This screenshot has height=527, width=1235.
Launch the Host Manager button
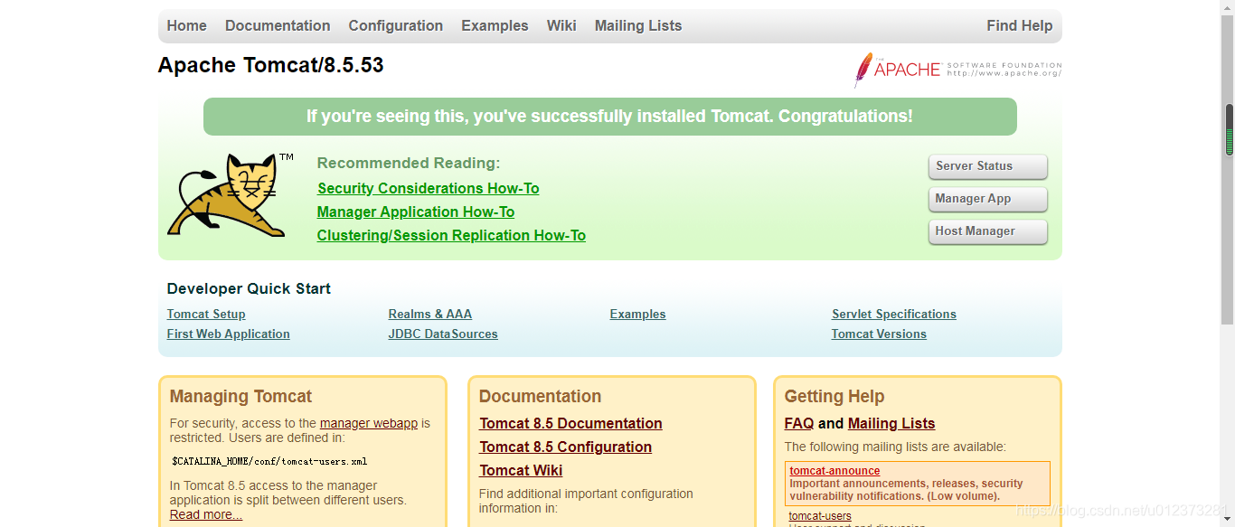pyautogui.click(x=987, y=231)
